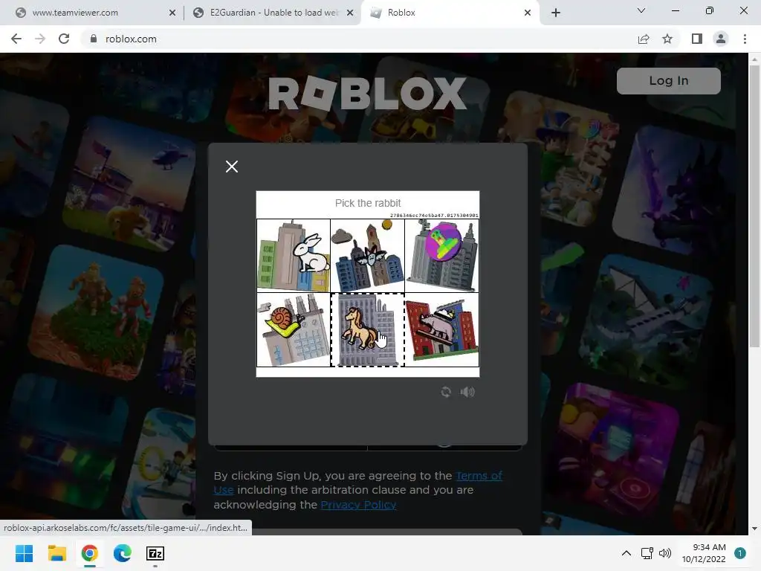
Task: Close the www.teamviewer.com tab
Action: (x=172, y=13)
